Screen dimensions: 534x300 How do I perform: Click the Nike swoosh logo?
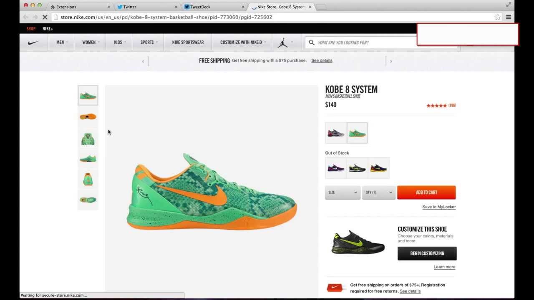[33, 42]
